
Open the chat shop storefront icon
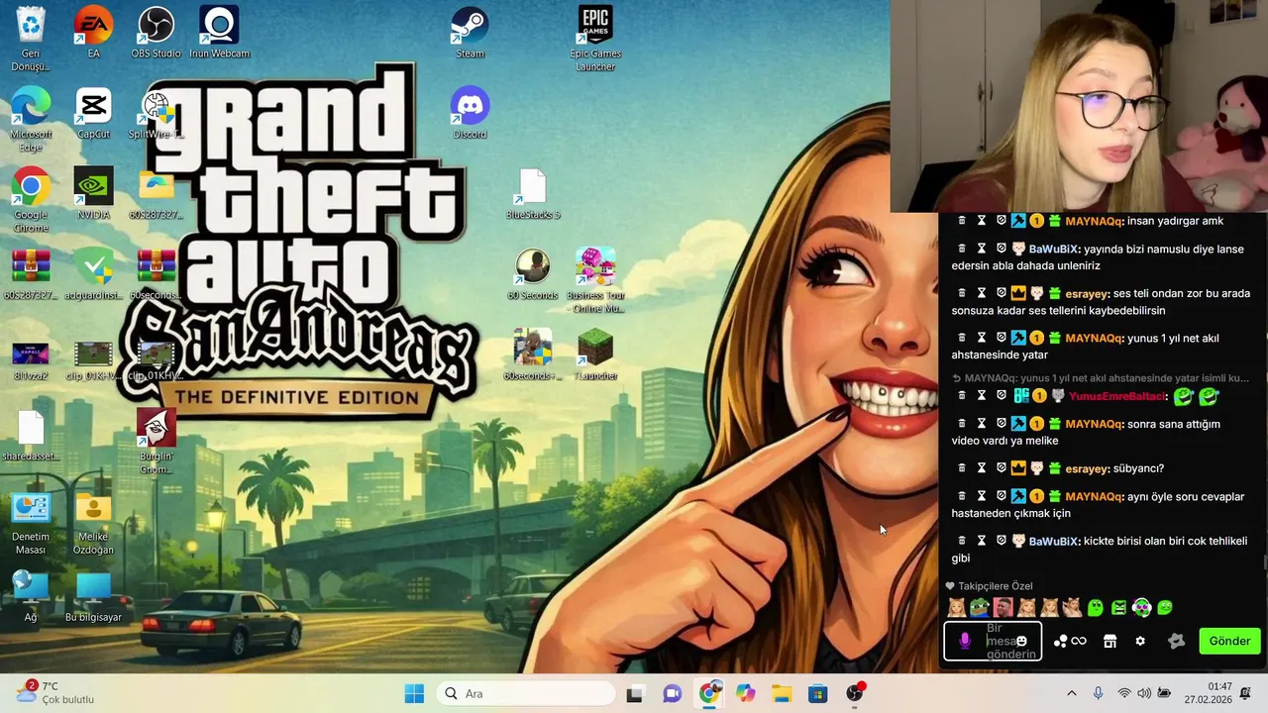pos(1109,641)
